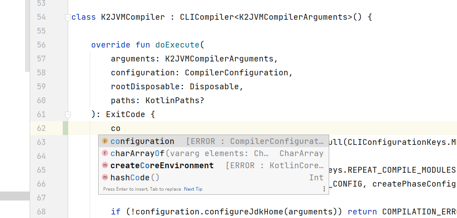
Task: Click line number 68 in the gutter
Action: coord(41,211)
